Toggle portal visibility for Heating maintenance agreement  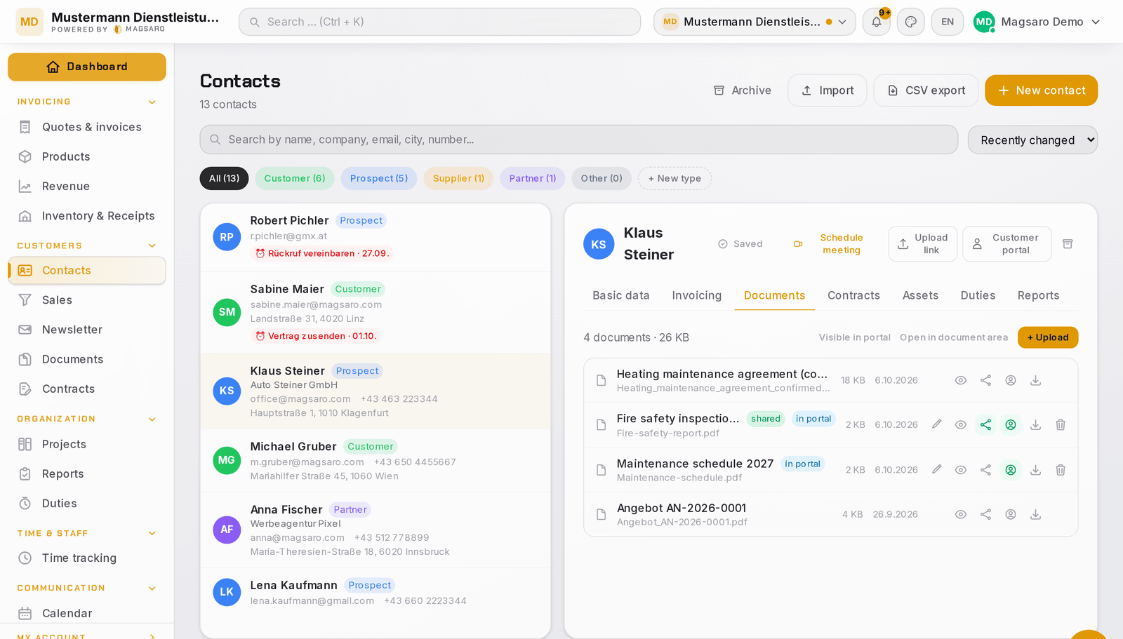(x=1011, y=380)
